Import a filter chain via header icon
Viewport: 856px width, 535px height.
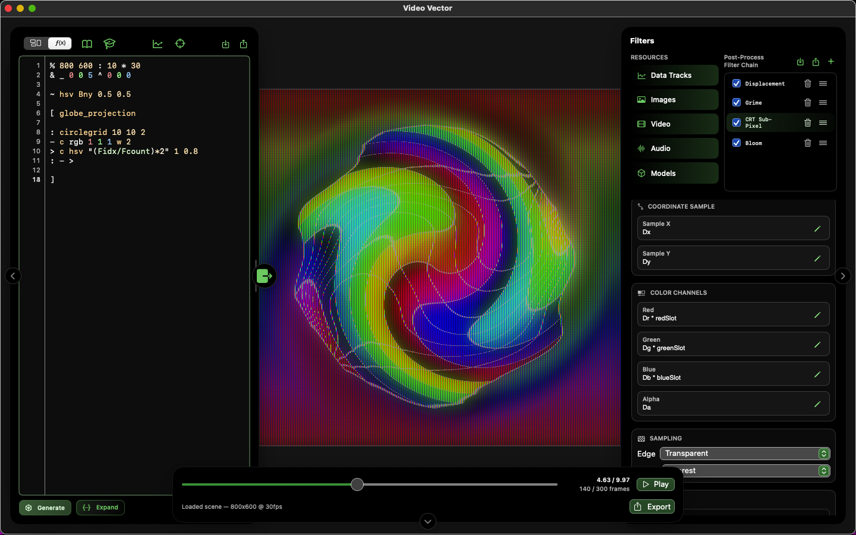click(x=800, y=62)
